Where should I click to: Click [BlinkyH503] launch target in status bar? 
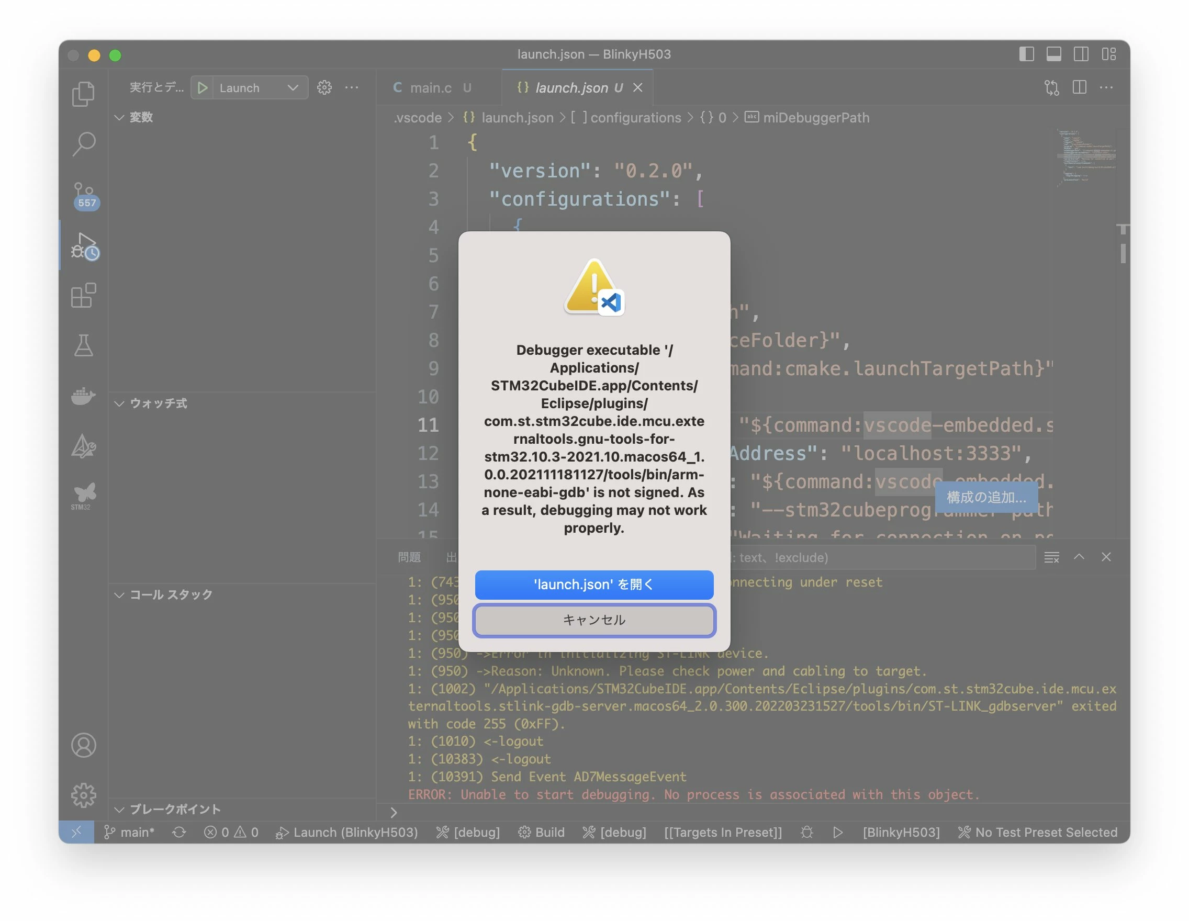pos(901,832)
